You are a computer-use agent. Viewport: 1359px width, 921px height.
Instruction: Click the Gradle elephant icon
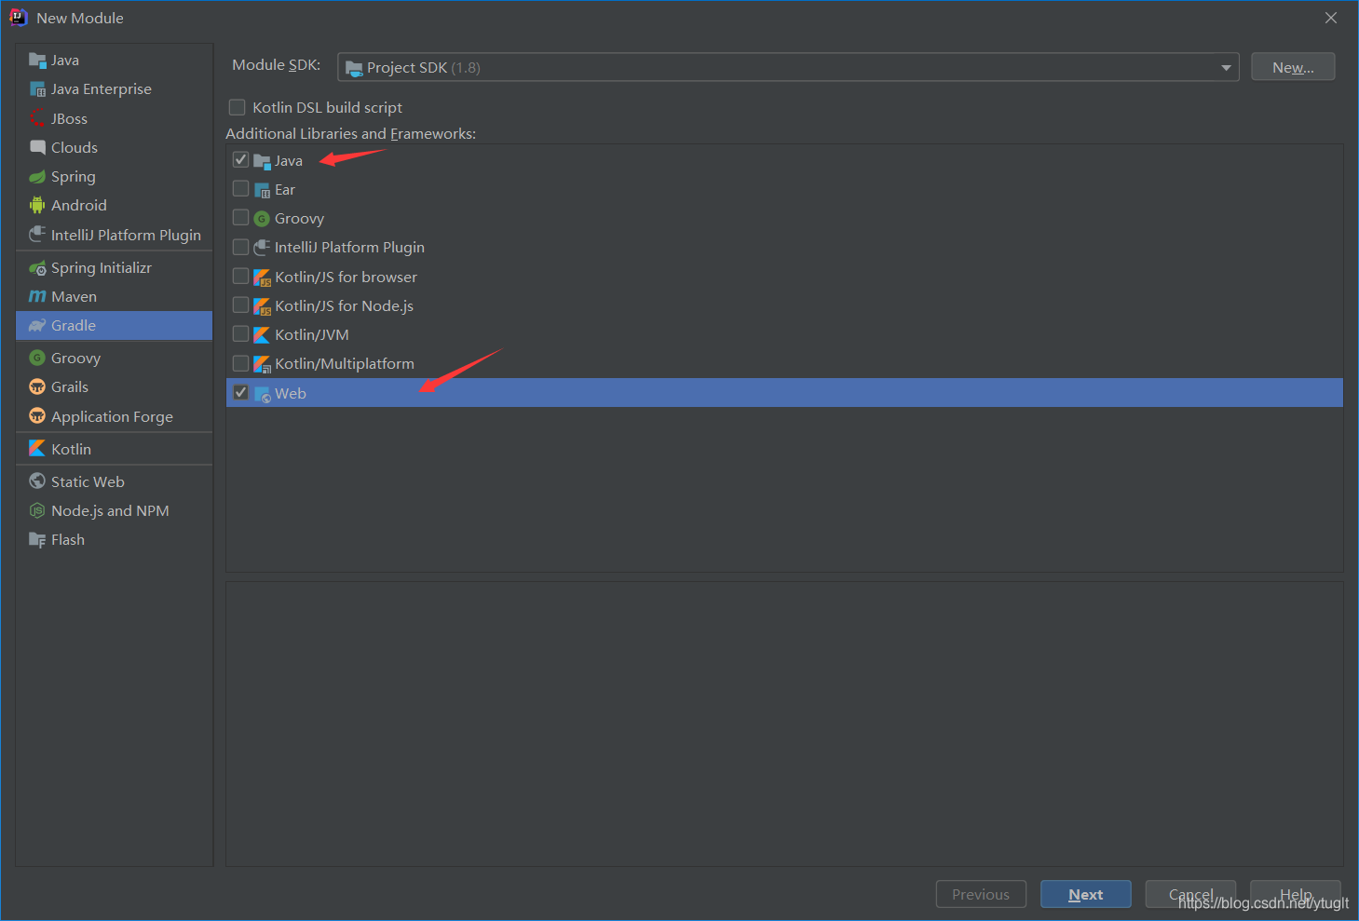(x=37, y=325)
